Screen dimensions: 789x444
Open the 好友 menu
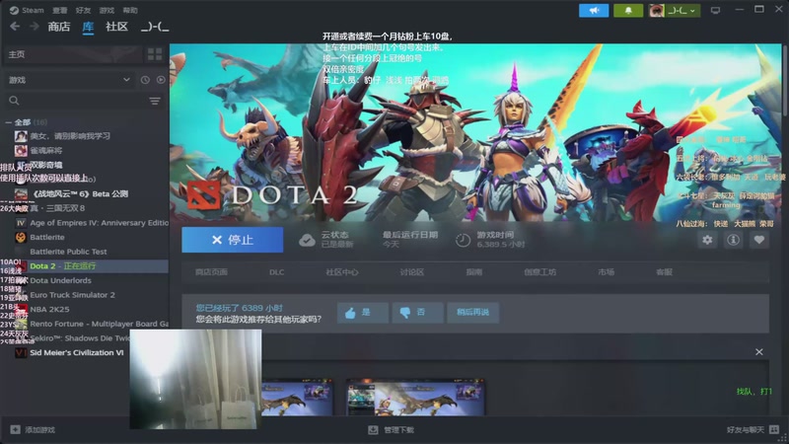[x=83, y=10]
